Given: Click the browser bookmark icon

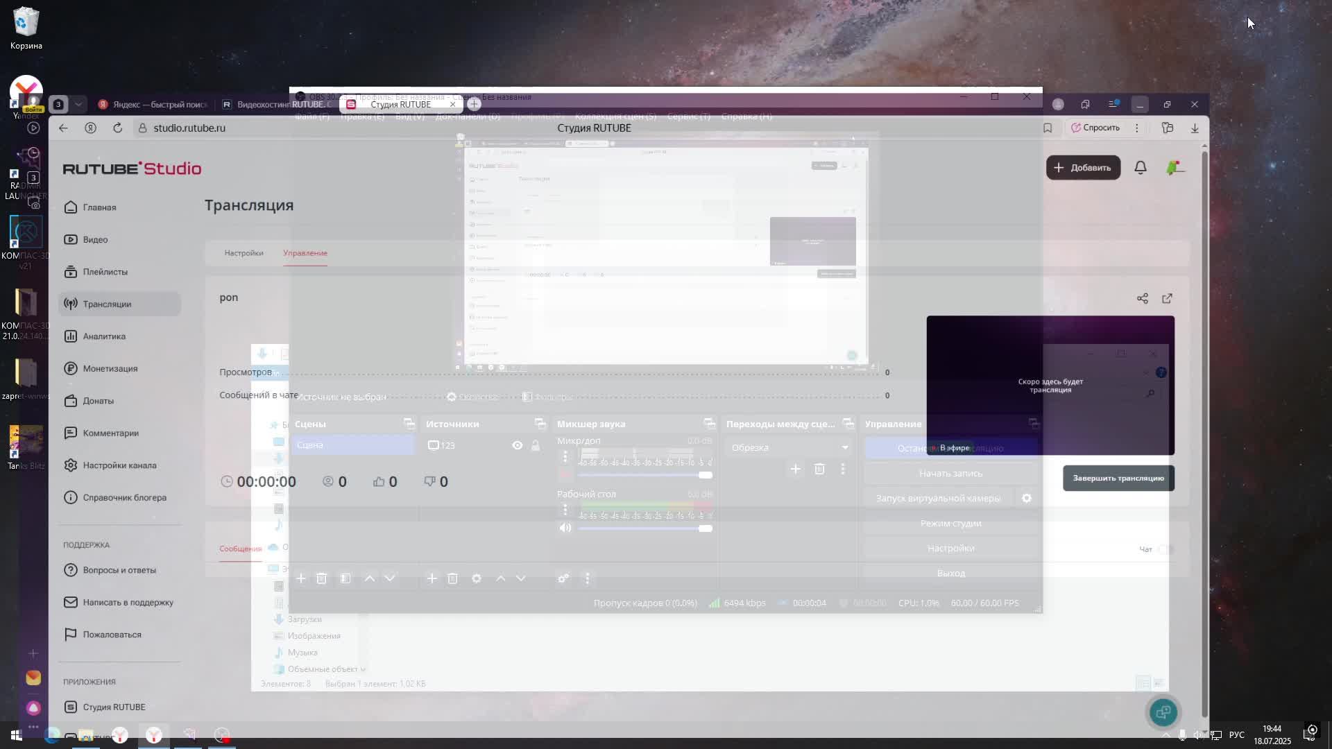Looking at the screenshot, I should (1048, 128).
